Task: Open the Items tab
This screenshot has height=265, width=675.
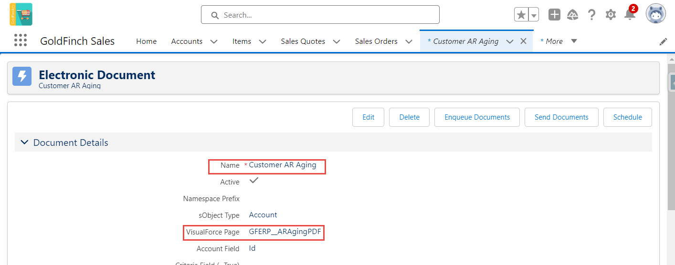Action: click(x=242, y=41)
